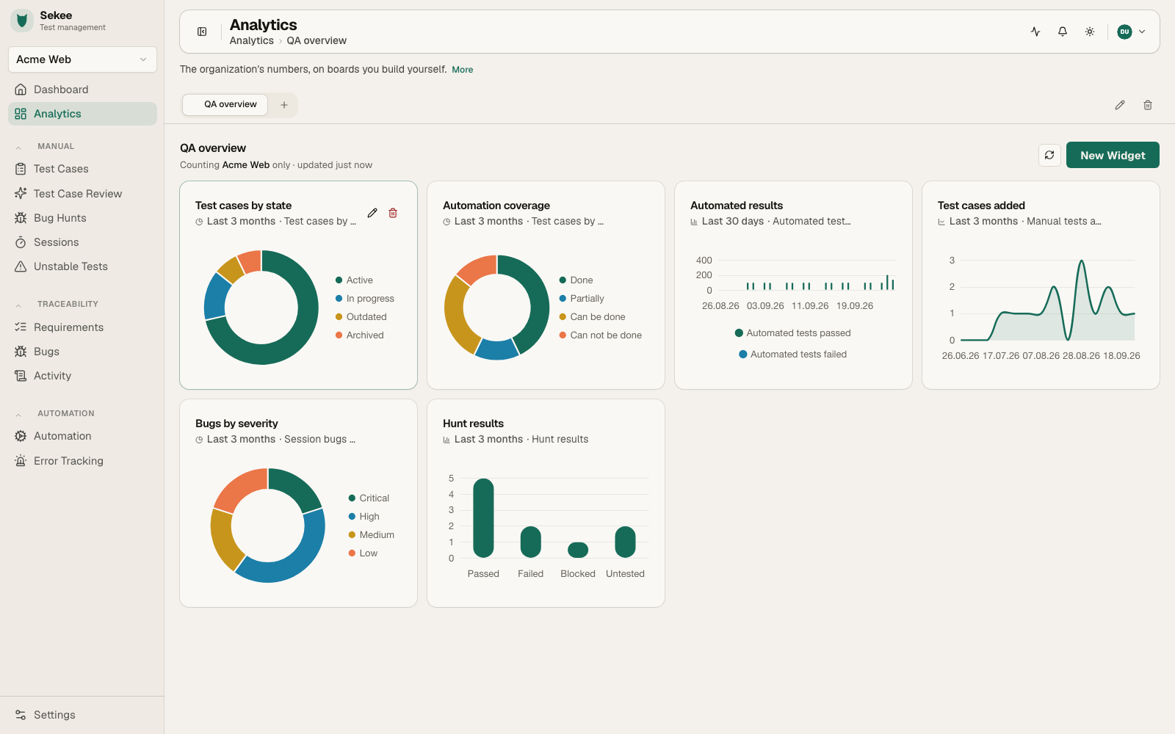Click the Requirements checklist icon
This screenshot has height=734, width=1175.
(21, 327)
